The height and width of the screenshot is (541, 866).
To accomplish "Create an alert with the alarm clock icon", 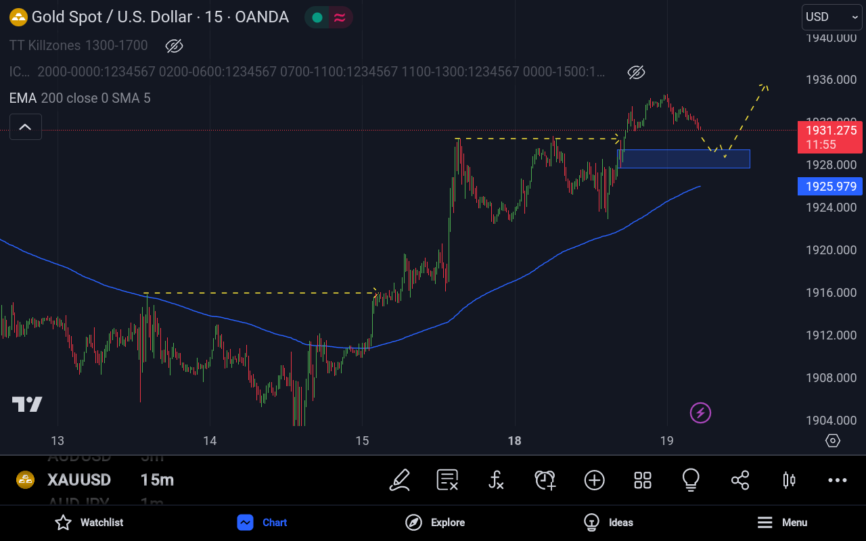I will (545, 480).
